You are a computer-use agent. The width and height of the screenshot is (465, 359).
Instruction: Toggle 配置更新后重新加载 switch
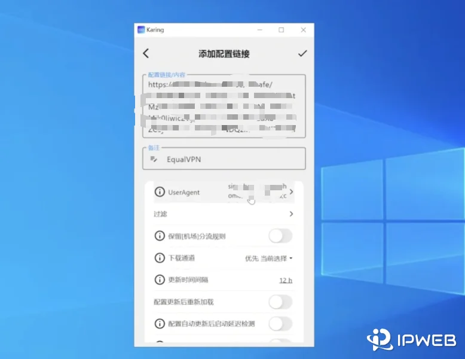(280, 302)
